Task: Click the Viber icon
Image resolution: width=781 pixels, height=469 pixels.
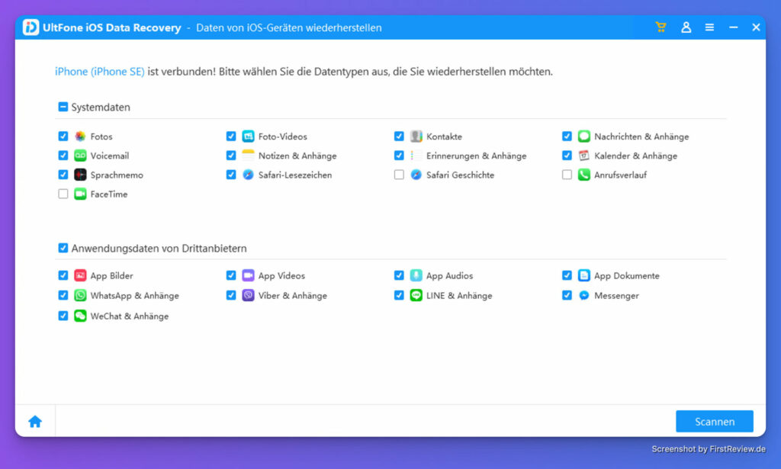Action: [248, 295]
